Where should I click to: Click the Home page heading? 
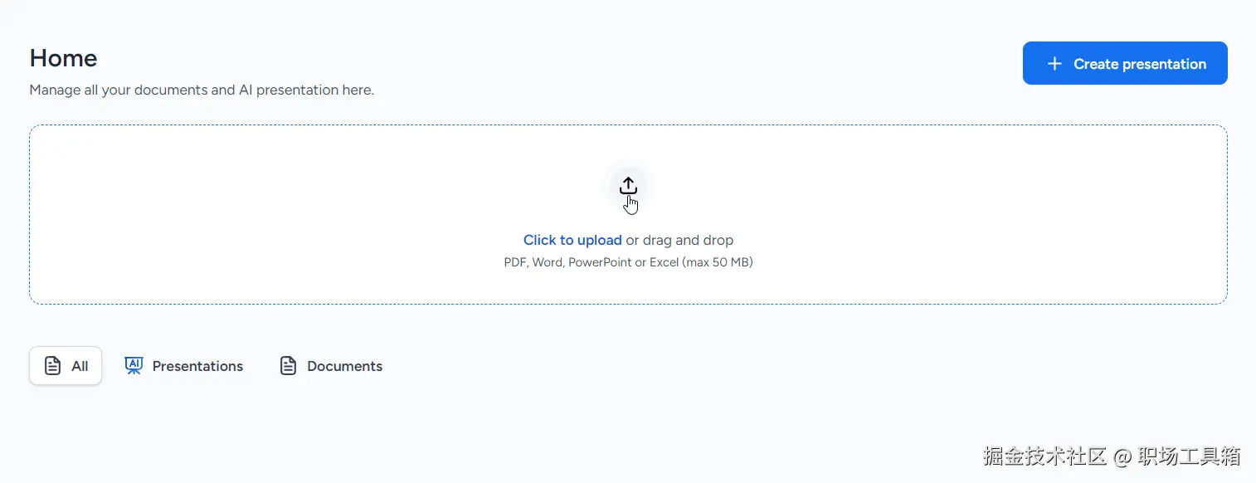coord(63,58)
